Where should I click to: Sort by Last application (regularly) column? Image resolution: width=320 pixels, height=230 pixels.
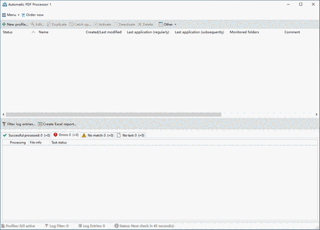(148, 32)
